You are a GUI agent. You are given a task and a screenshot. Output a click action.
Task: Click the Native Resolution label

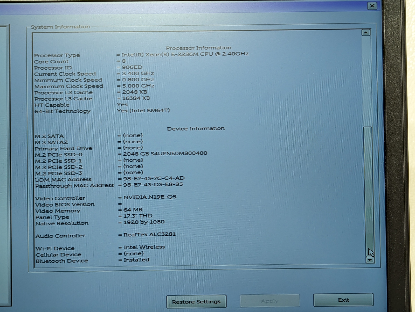62,223
